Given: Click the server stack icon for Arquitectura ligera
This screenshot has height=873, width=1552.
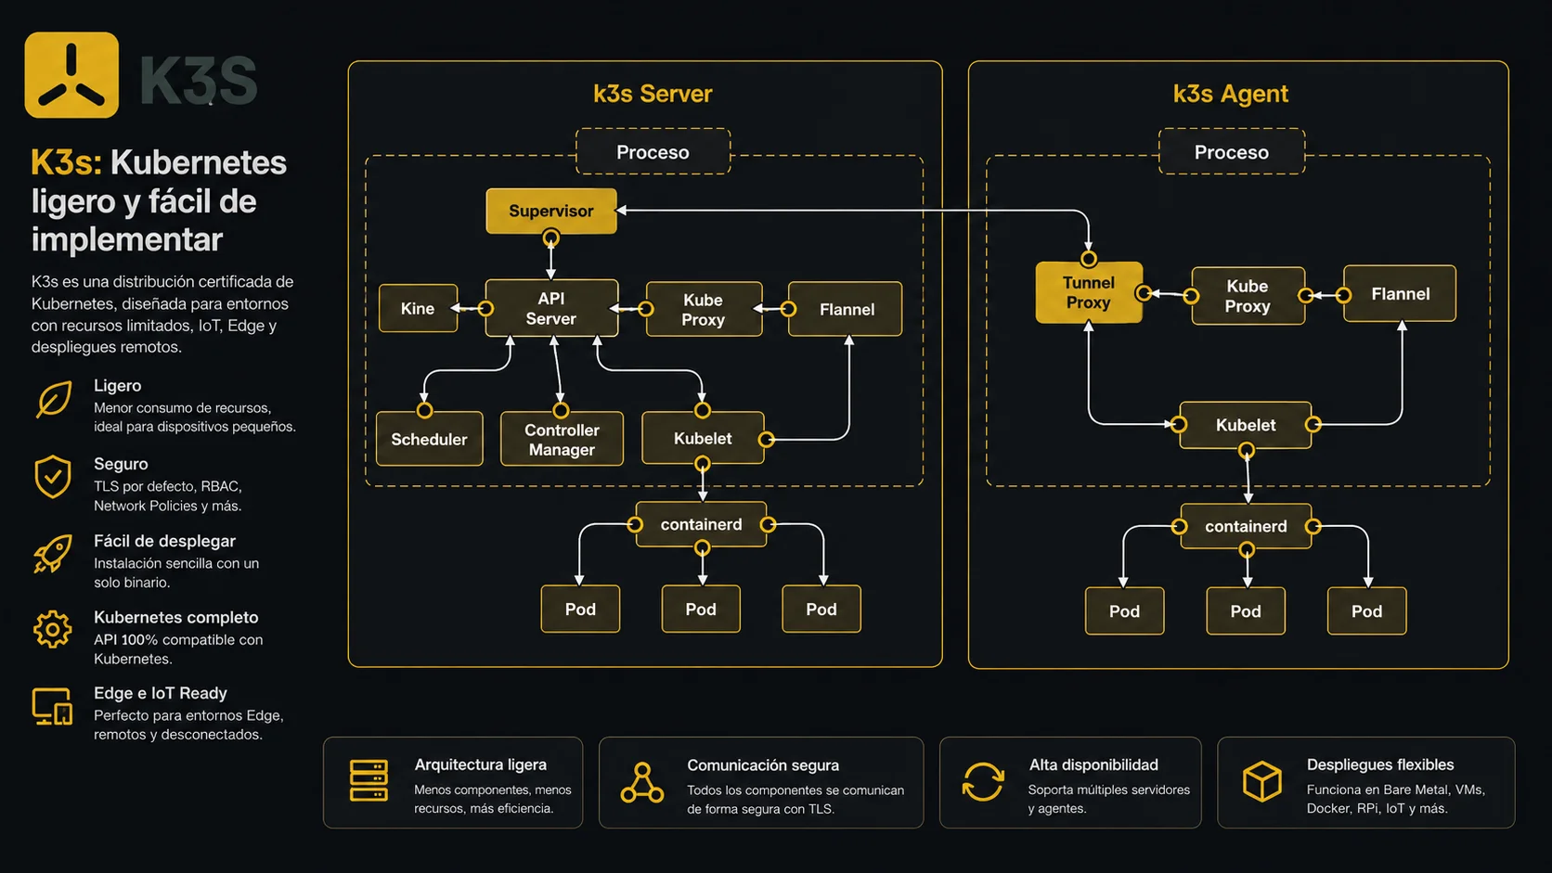Looking at the screenshot, I should pyautogui.click(x=369, y=780).
